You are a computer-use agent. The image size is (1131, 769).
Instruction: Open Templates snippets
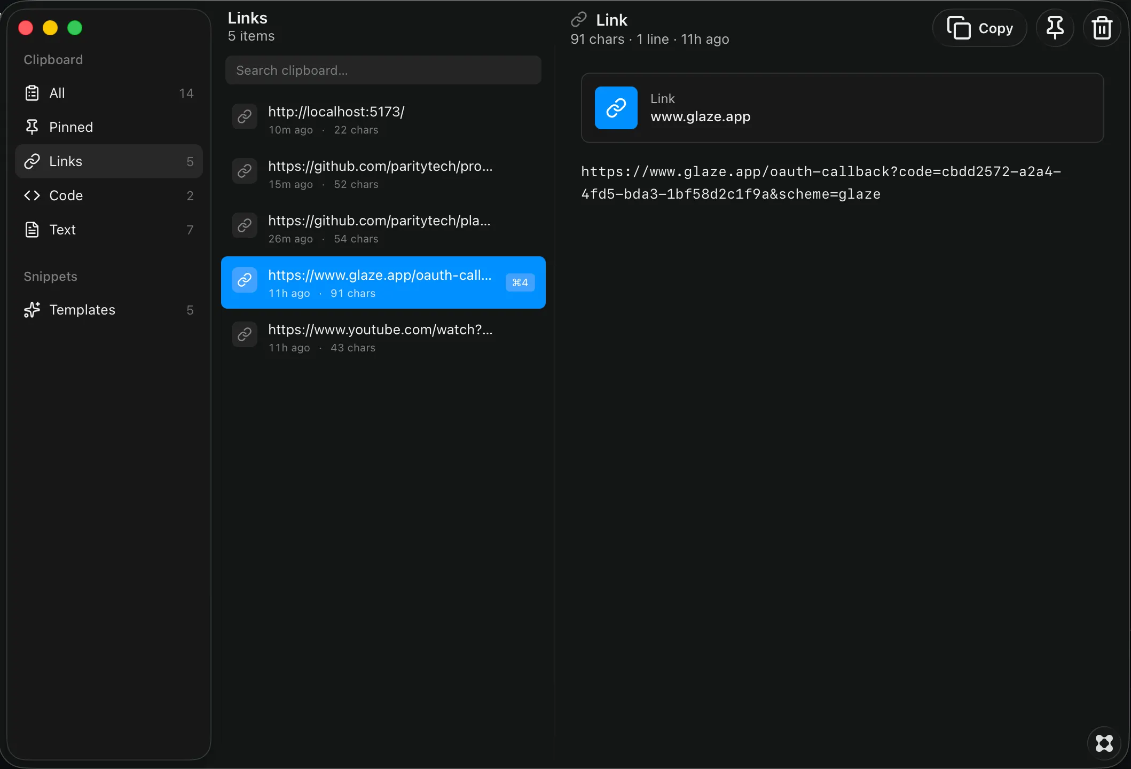click(109, 310)
